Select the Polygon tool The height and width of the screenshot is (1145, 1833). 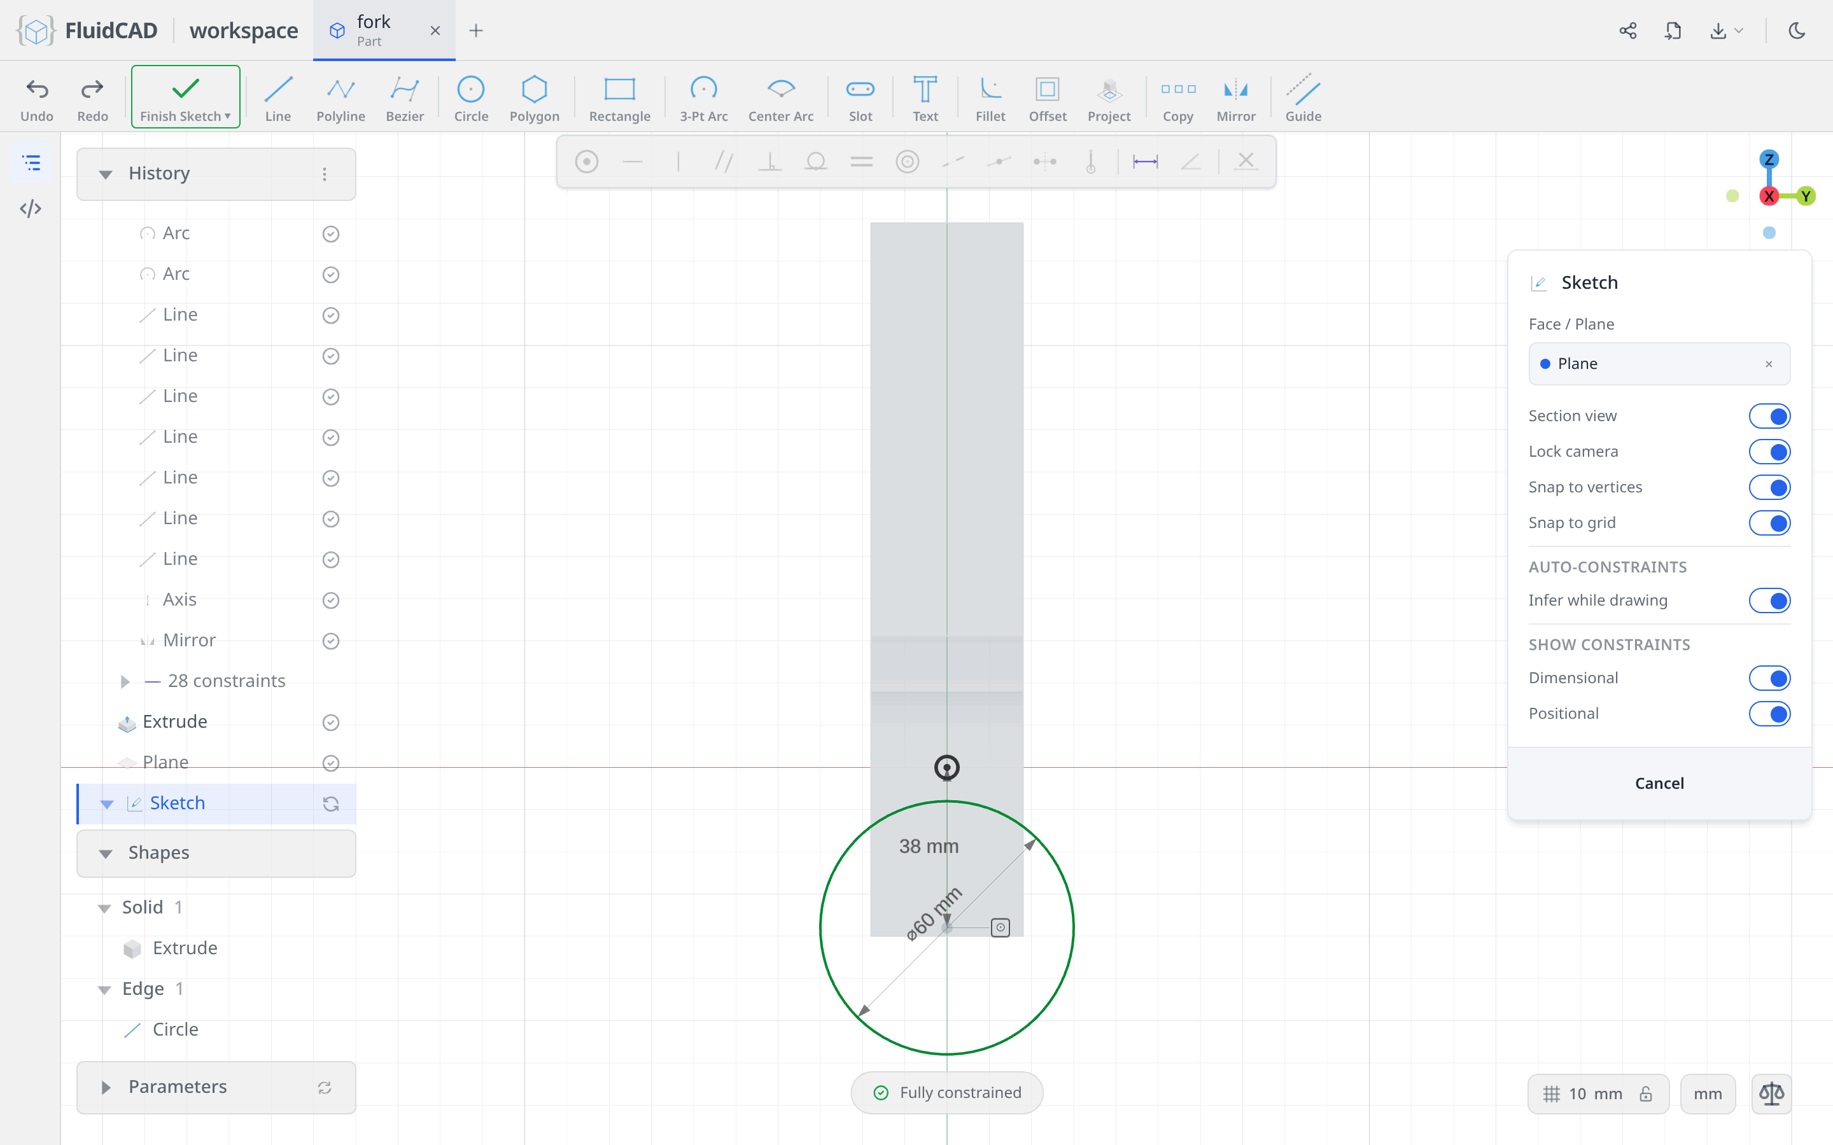click(534, 98)
